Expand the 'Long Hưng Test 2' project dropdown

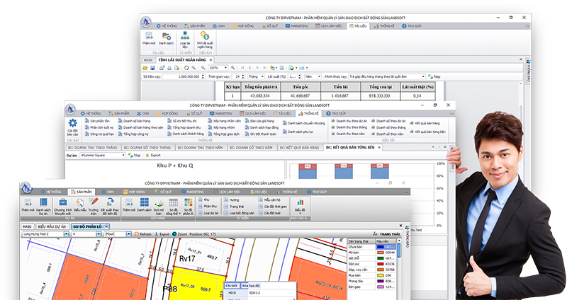(67, 233)
